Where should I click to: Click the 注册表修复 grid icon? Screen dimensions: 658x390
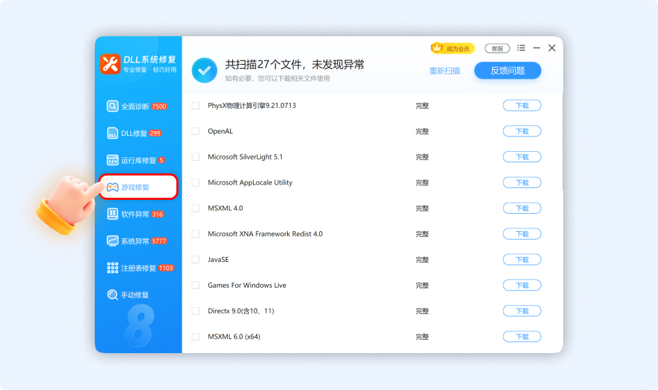(112, 267)
